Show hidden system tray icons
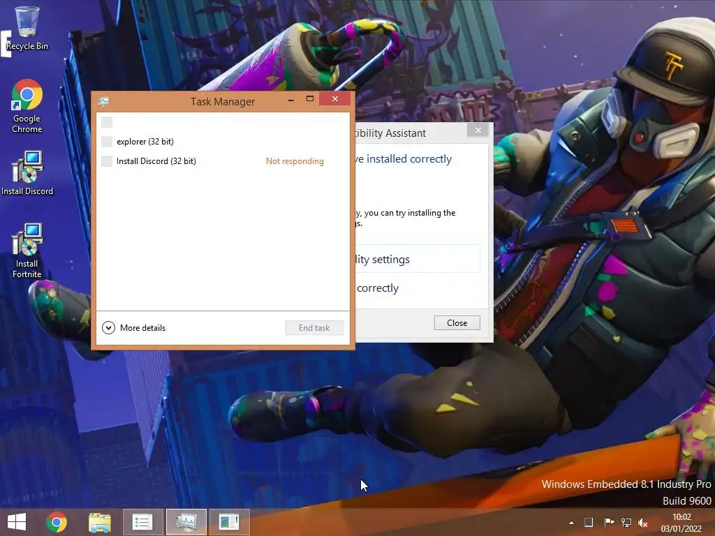Screen dimensions: 715x536 (x=571, y=523)
